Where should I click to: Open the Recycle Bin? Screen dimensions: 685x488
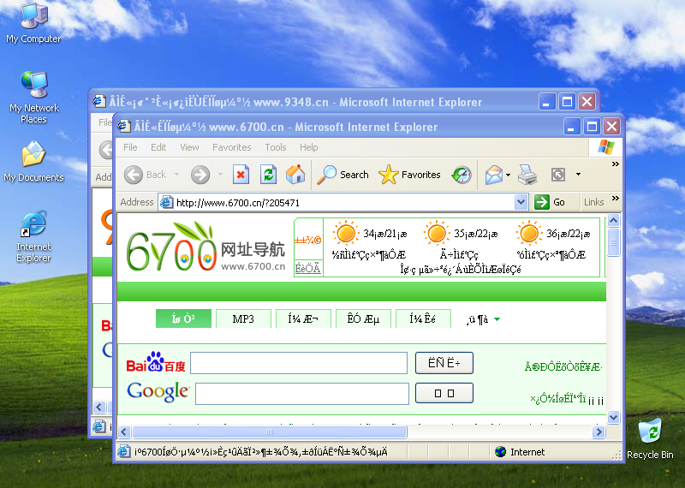pyautogui.click(x=650, y=438)
